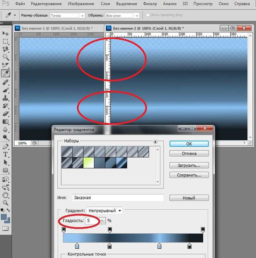Open the Анализ menu
The width and height of the screenshot is (256, 258).
(170, 4)
